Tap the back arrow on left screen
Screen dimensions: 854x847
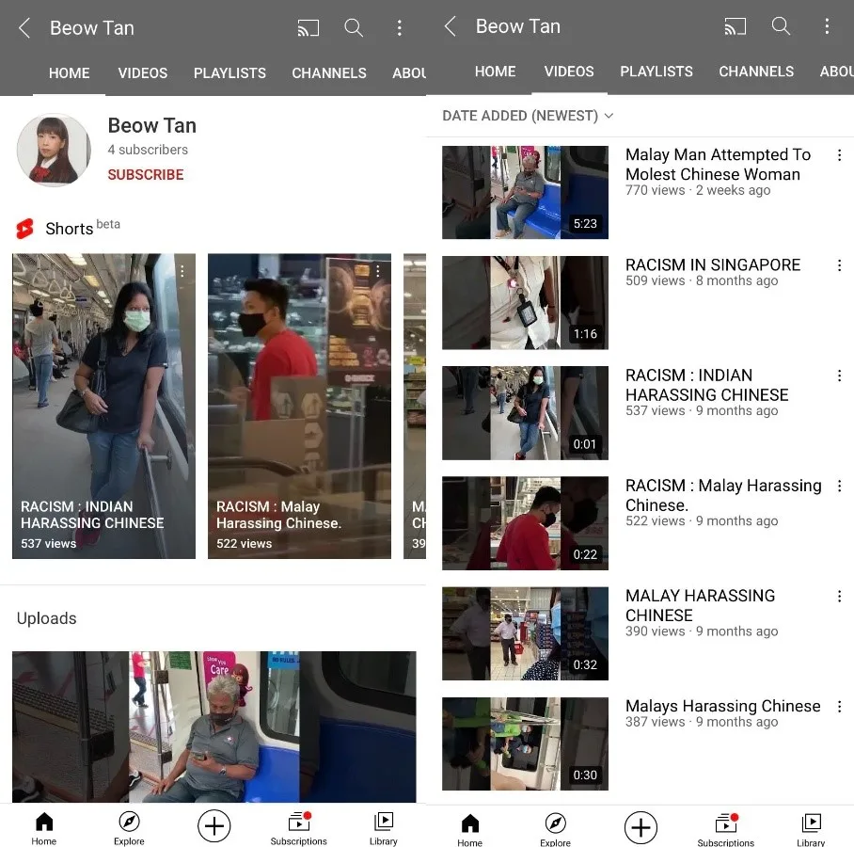click(24, 28)
